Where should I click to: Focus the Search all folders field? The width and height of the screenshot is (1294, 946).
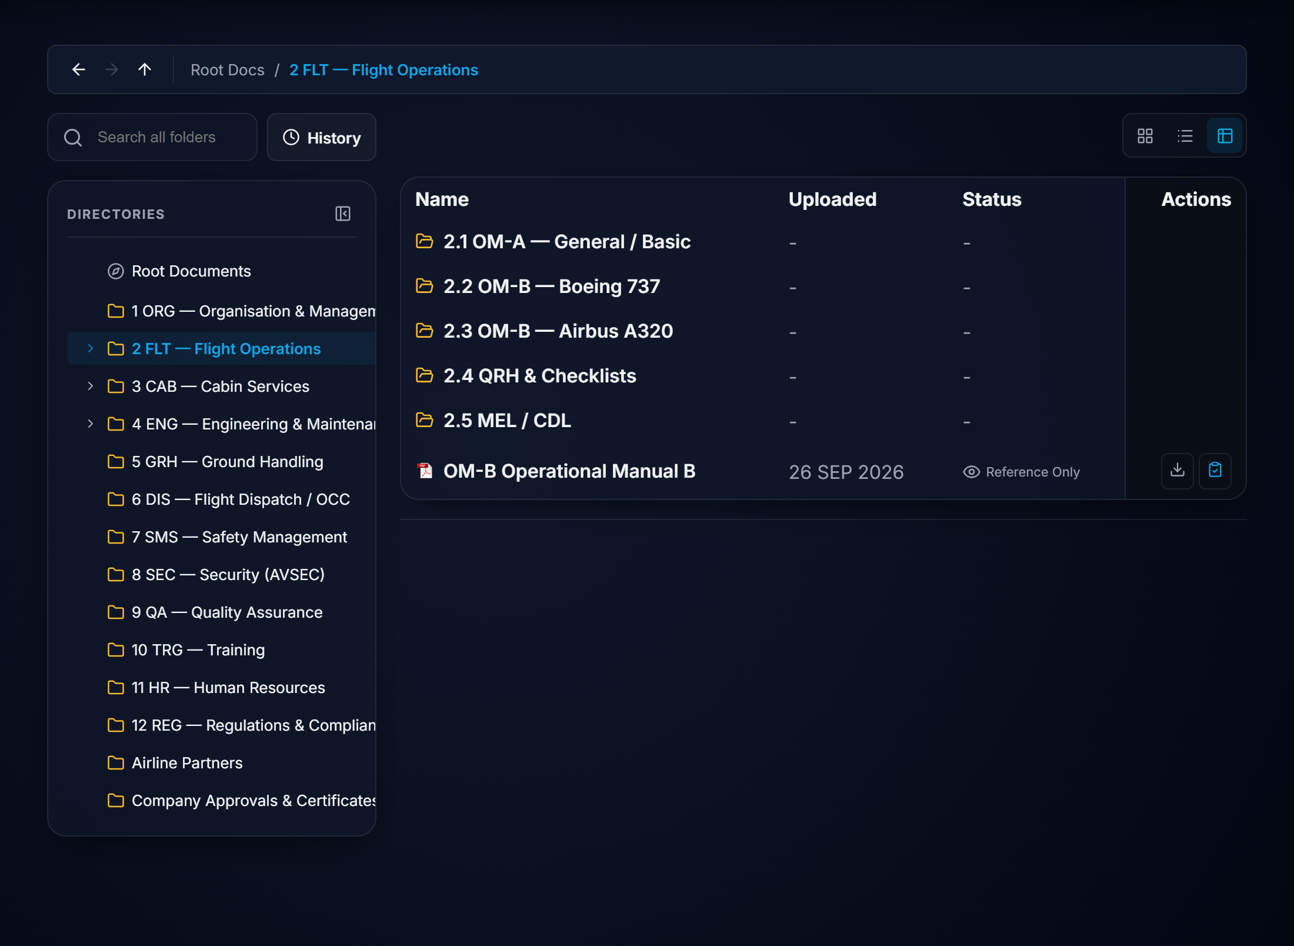point(152,137)
